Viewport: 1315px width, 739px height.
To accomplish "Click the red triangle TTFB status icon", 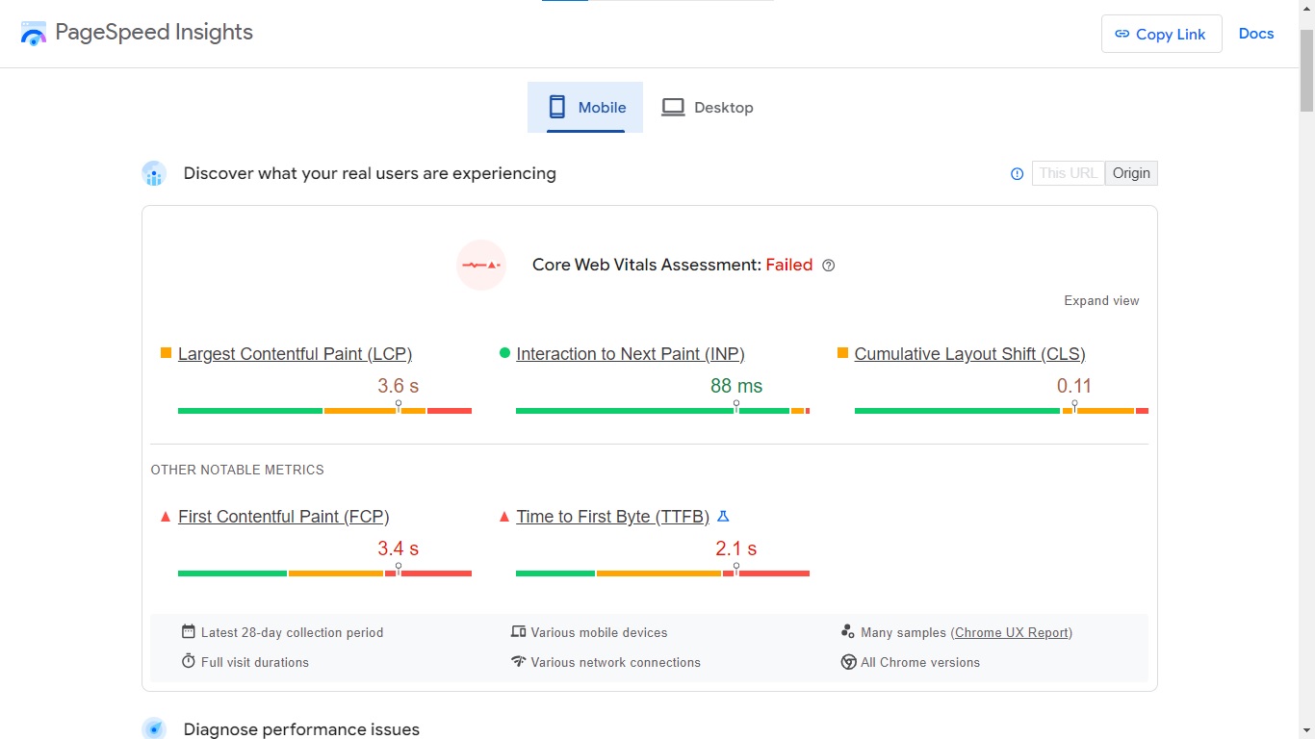I will 504,517.
